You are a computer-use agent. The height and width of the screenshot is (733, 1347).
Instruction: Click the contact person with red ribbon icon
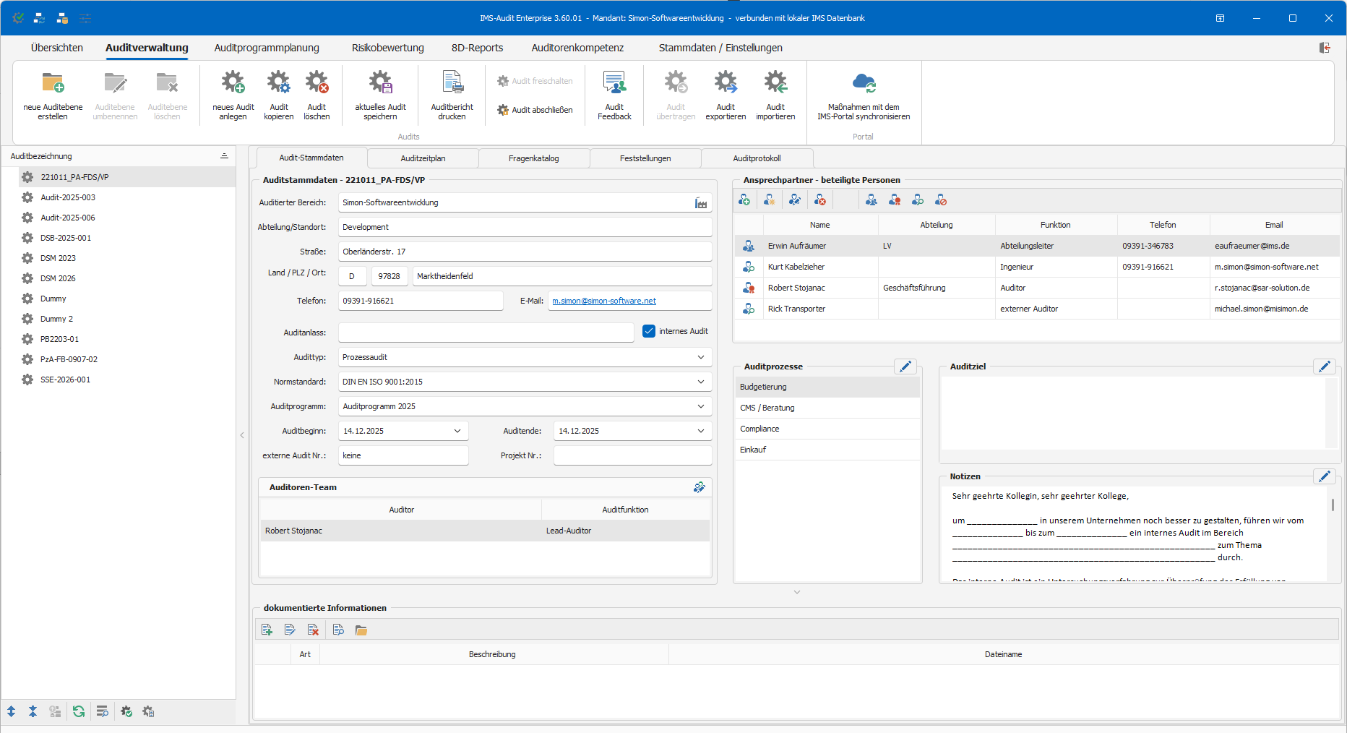click(x=895, y=200)
